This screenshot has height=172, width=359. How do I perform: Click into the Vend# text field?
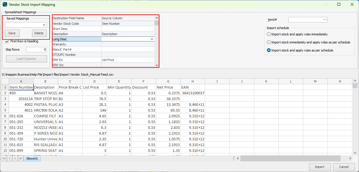coord(306,20)
